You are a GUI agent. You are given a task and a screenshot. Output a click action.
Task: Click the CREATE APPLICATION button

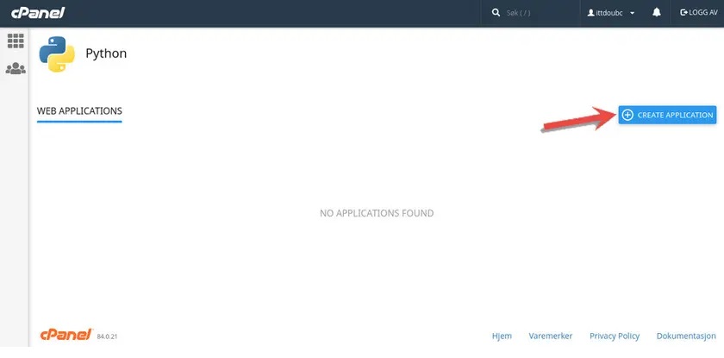click(x=667, y=115)
